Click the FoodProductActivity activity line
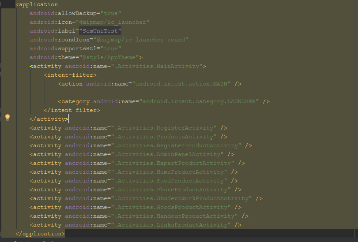 (x=134, y=181)
